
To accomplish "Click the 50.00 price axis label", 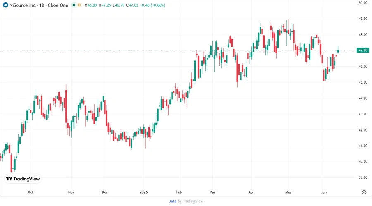I will click(363, 3).
